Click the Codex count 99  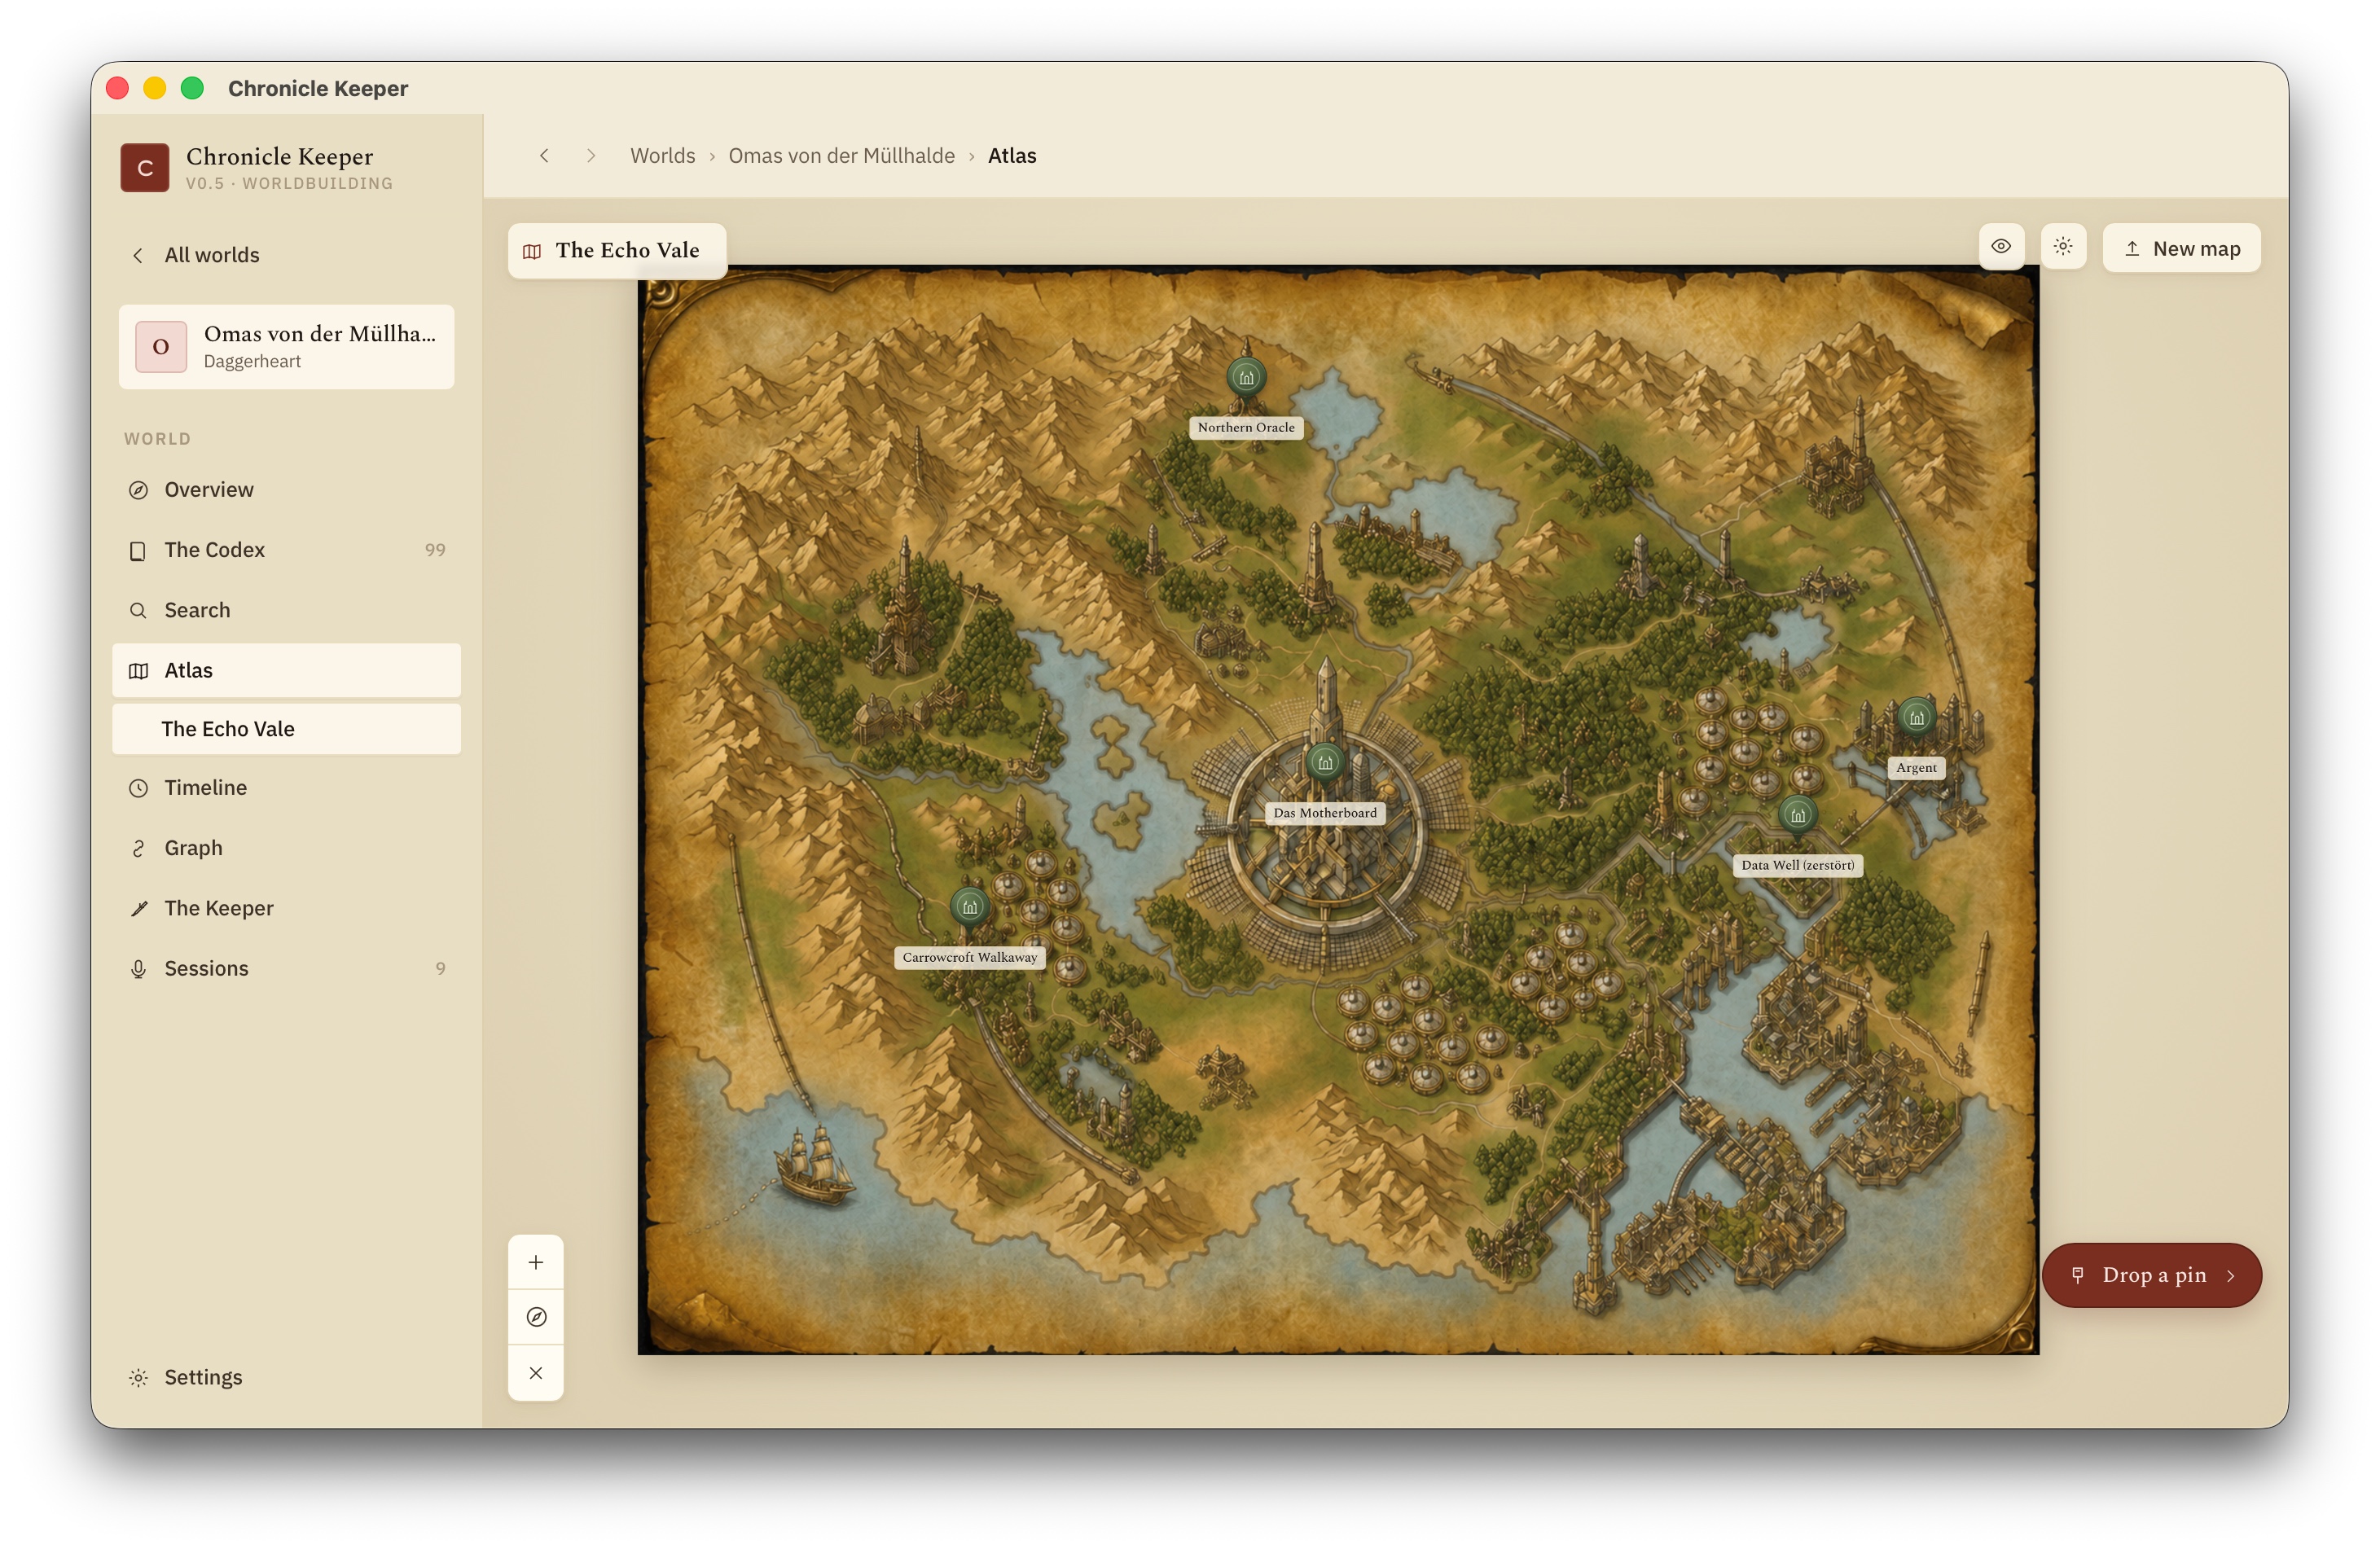(435, 550)
